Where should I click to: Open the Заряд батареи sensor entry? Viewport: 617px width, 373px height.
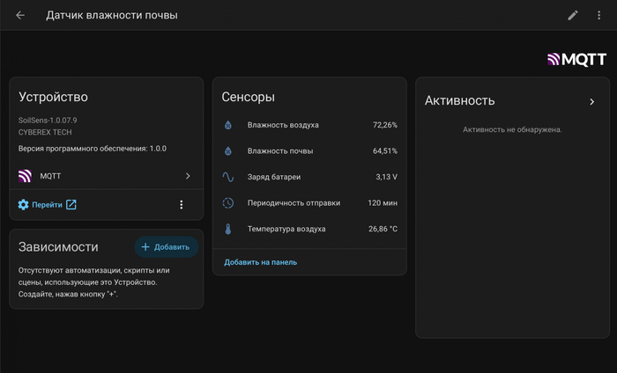309,177
